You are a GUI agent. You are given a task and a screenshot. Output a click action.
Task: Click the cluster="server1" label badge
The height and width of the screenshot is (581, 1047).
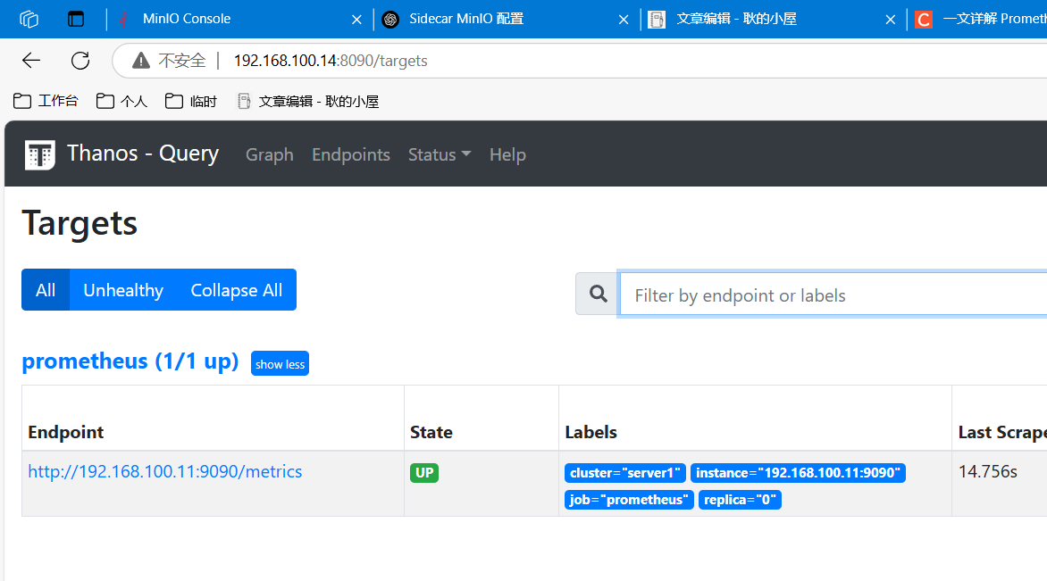pos(625,473)
